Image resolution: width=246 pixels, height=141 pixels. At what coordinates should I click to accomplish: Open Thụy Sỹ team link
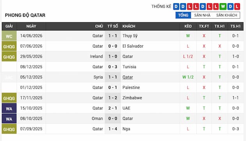point(130,36)
